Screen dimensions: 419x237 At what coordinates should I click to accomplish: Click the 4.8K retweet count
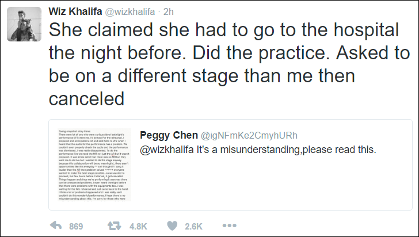pyautogui.click(x=138, y=227)
